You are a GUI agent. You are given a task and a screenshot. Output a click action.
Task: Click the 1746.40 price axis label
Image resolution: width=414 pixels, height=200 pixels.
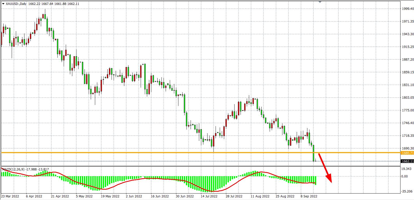click(407, 123)
